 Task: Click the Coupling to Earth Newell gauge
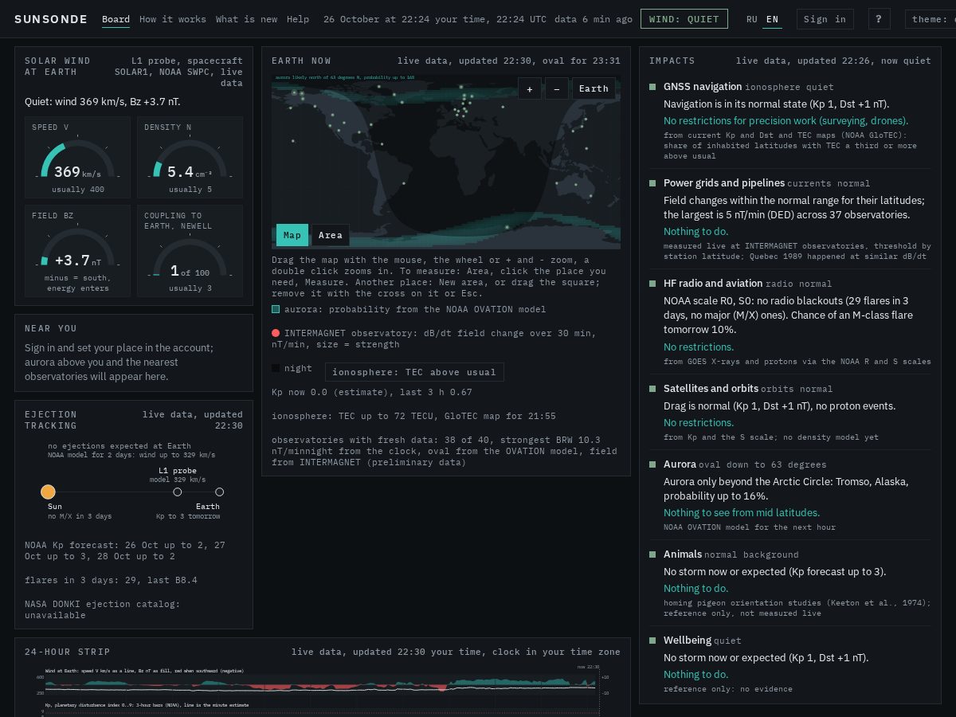[190, 251]
